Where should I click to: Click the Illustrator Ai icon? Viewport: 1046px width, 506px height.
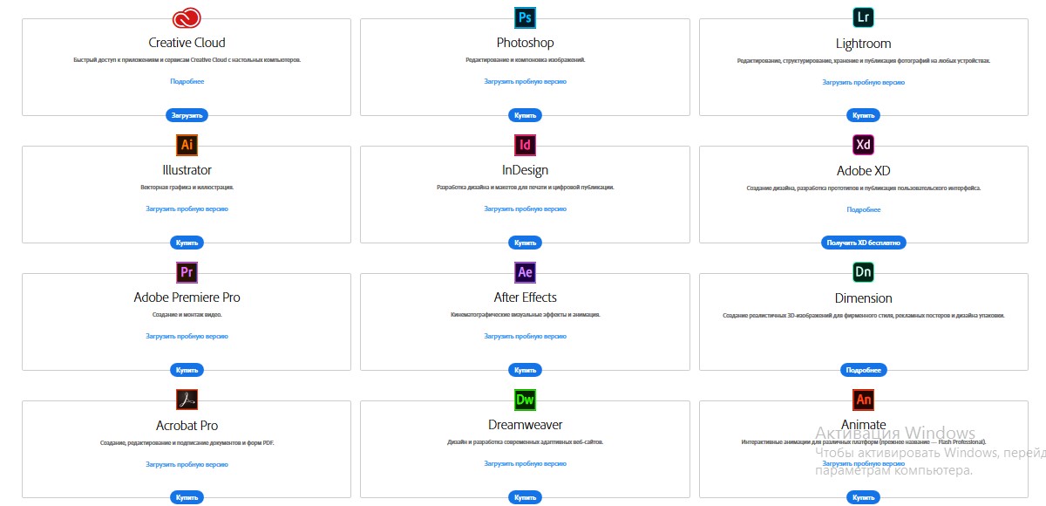pos(187,145)
